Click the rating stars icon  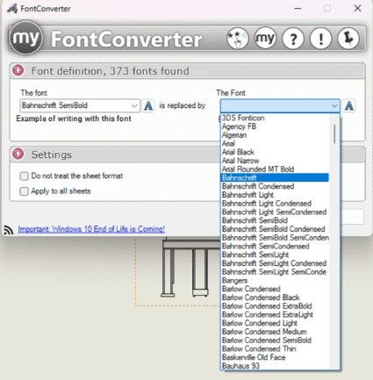[x=238, y=39]
